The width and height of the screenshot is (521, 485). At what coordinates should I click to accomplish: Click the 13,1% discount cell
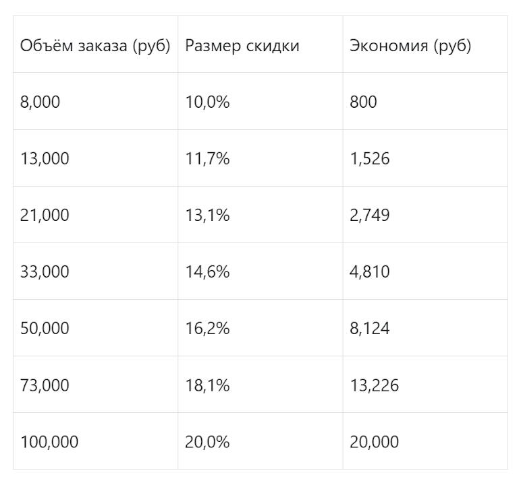[207, 216]
